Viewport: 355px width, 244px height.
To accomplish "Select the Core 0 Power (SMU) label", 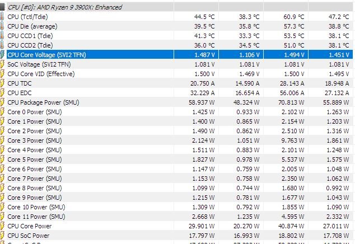I will pos(35,112).
